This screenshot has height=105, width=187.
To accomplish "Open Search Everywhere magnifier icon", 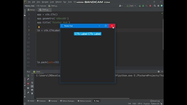I will point(155,6).
